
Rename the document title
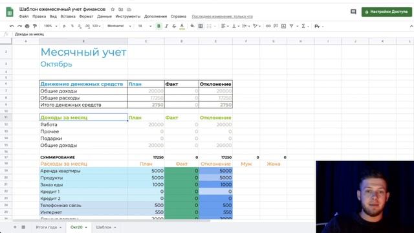coord(62,9)
